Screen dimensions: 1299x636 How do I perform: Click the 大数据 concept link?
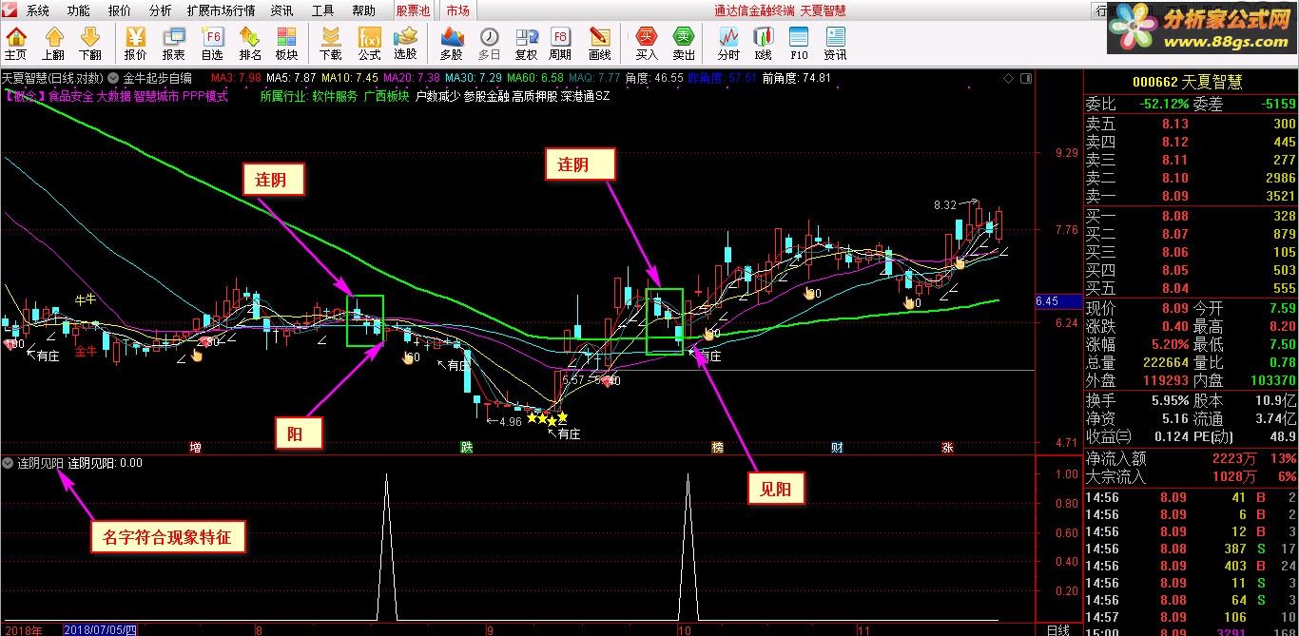click(114, 96)
